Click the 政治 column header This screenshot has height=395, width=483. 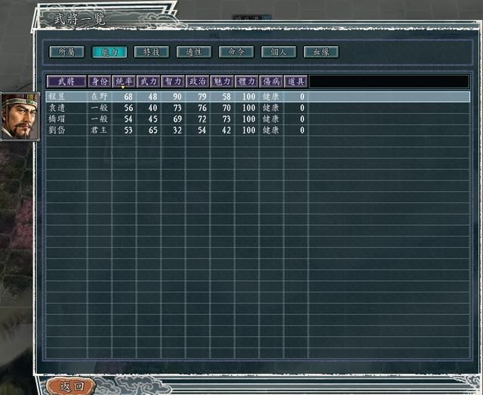click(x=198, y=82)
